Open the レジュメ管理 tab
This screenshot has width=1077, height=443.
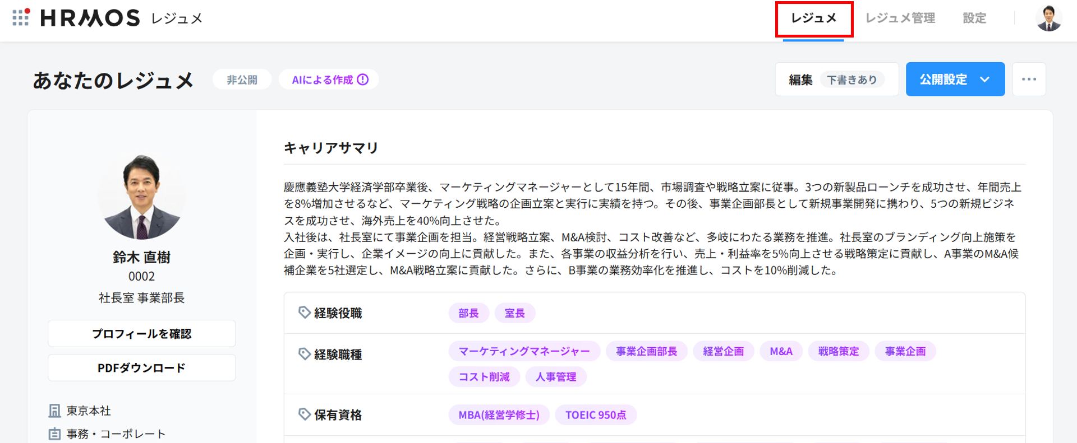(x=900, y=18)
